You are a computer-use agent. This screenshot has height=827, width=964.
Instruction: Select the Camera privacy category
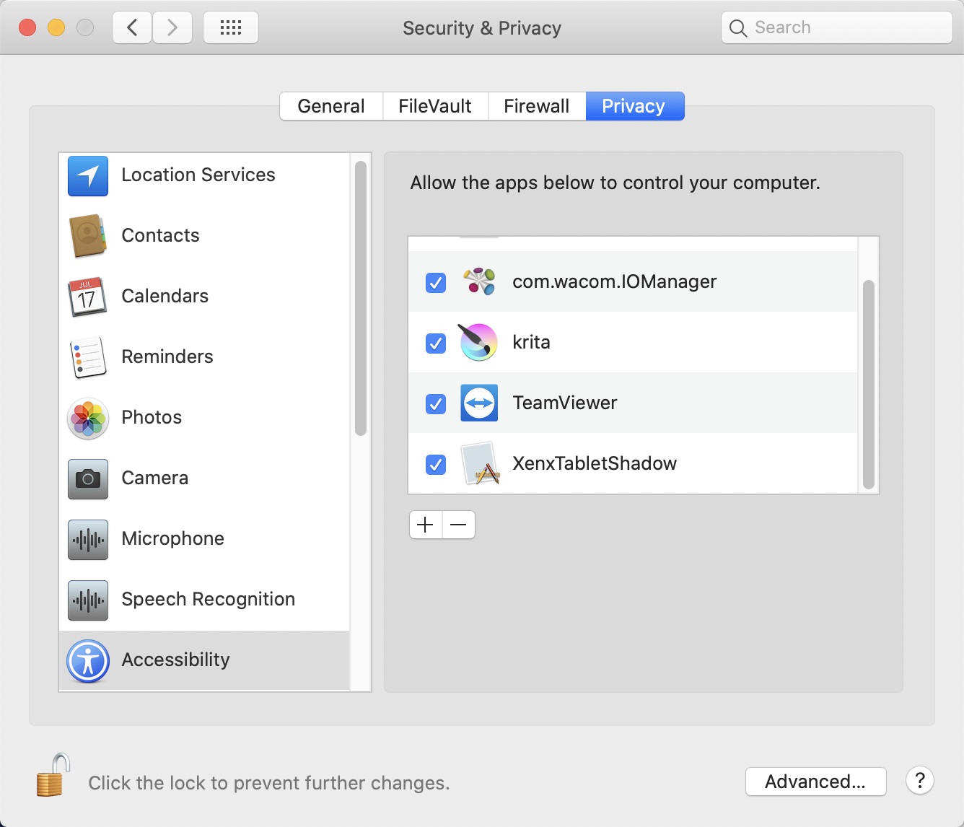tap(154, 478)
